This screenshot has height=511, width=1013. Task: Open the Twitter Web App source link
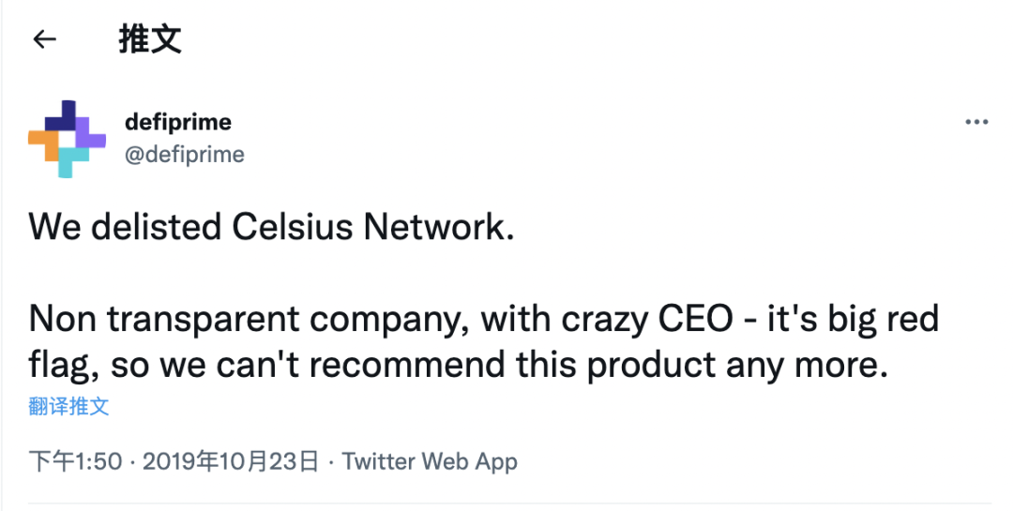430,461
